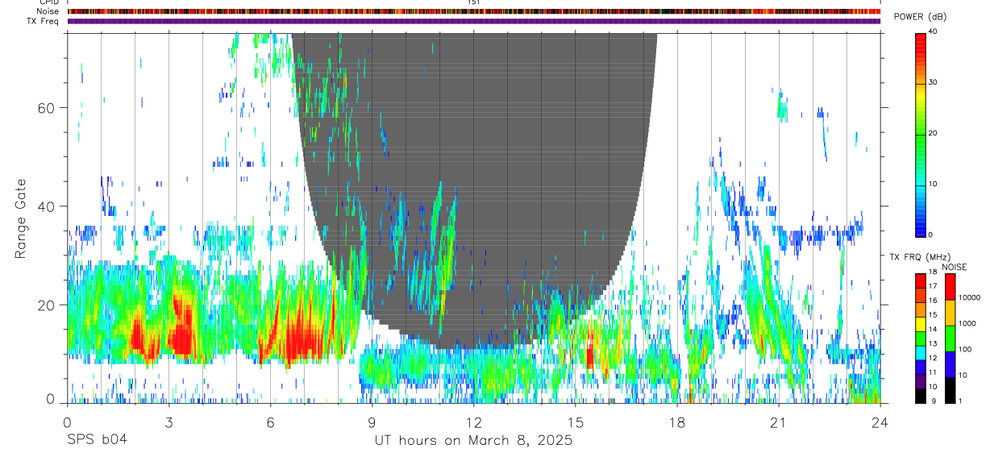
Task: Click the x-axis tick label "21"
Action: (x=778, y=422)
